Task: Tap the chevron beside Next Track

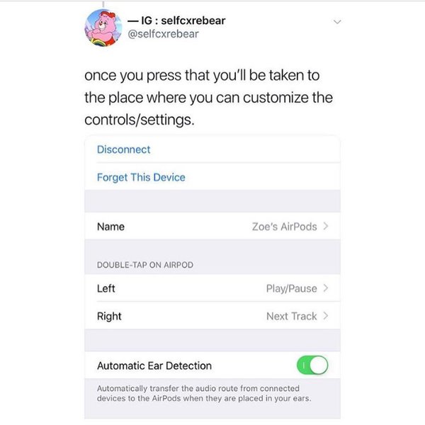Action: 326,316
